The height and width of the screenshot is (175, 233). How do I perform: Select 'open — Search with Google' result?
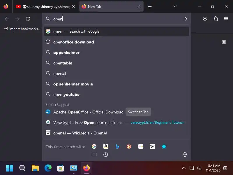point(116,32)
